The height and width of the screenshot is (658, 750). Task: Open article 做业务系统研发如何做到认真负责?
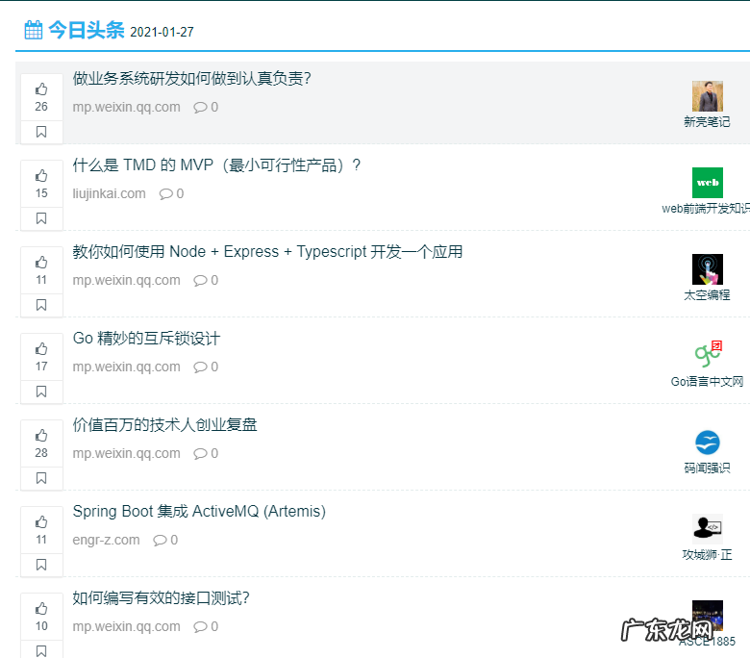tap(191, 79)
